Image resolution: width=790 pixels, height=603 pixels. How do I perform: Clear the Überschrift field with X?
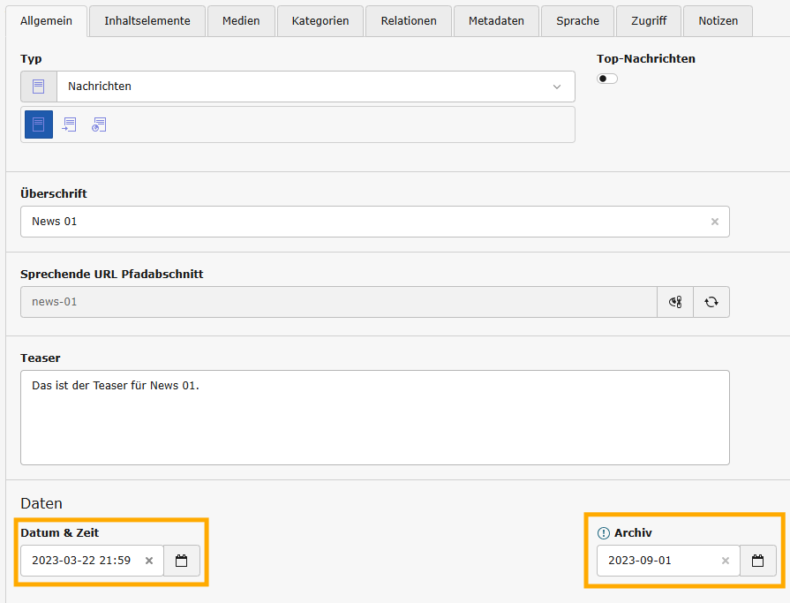point(715,222)
